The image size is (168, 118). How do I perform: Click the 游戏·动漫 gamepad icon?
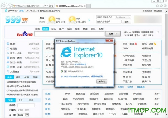[8, 62]
